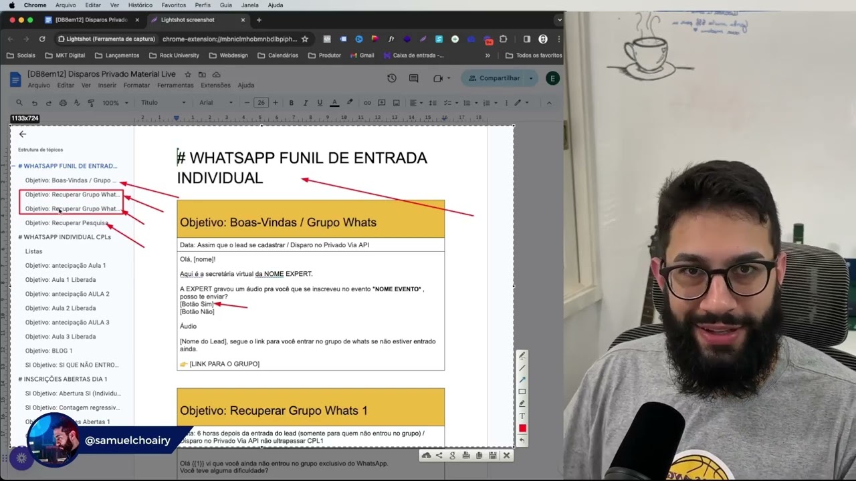Select the Lightshot text tool
Viewport: 856px width, 481px height.
tap(522, 416)
